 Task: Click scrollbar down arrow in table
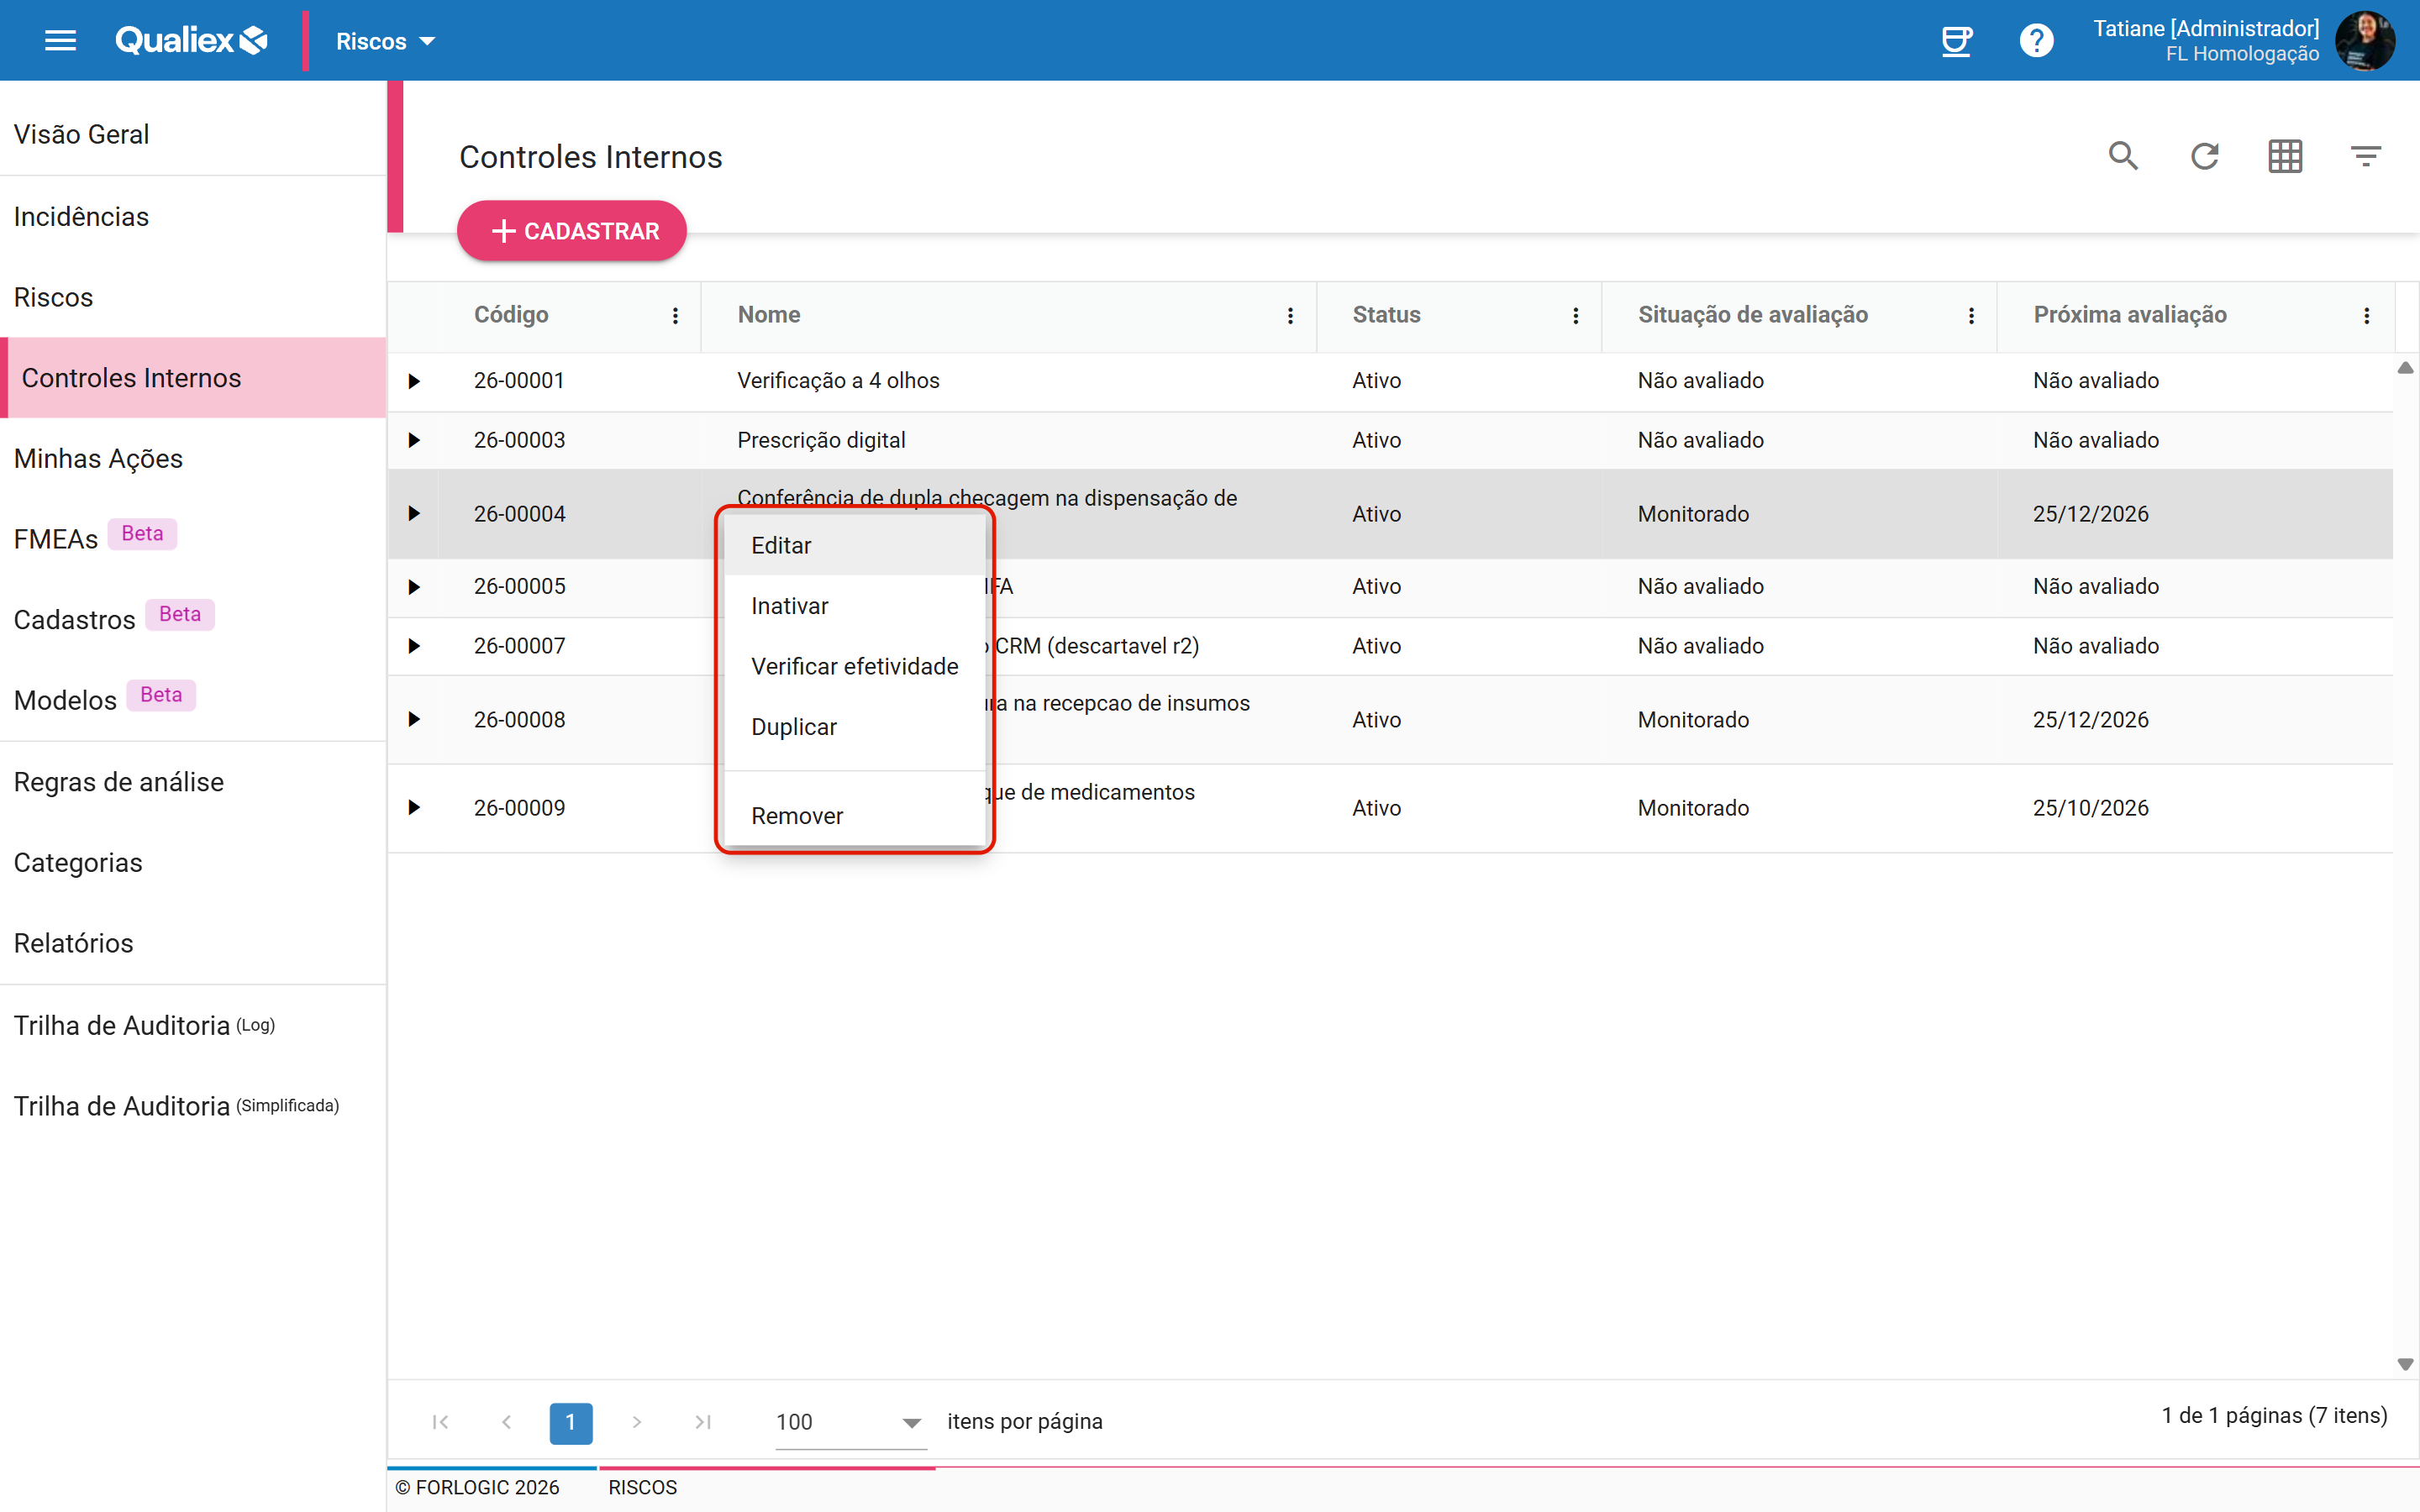[x=2405, y=1365]
